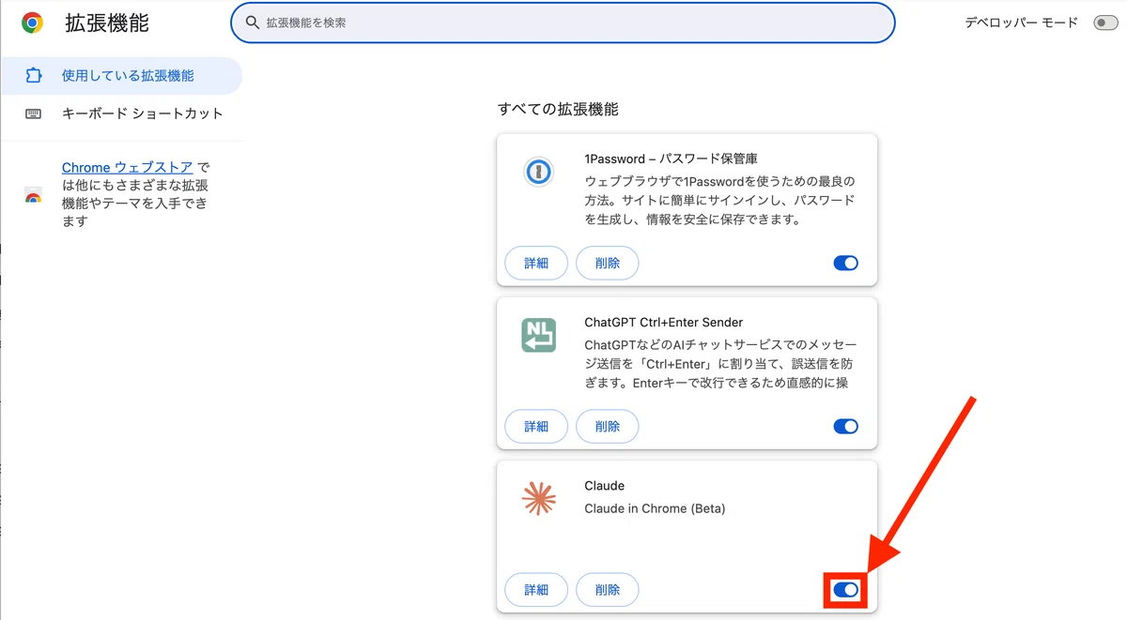Select 使用している拡張機能 in sidebar

click(121, 75)
